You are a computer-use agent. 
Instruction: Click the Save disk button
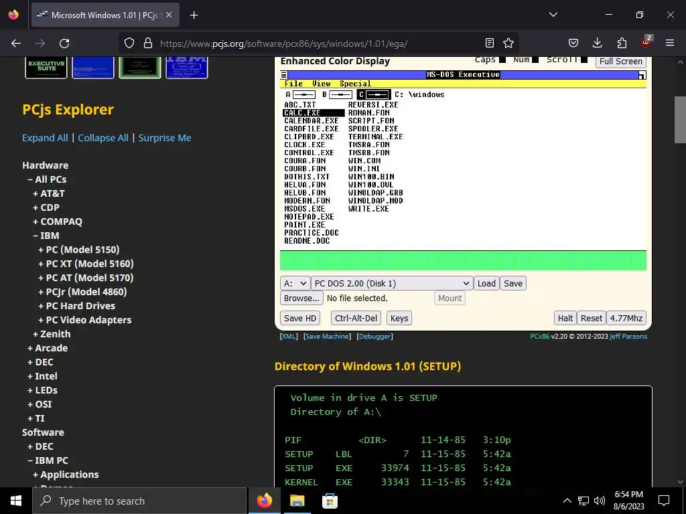point(512,283)
